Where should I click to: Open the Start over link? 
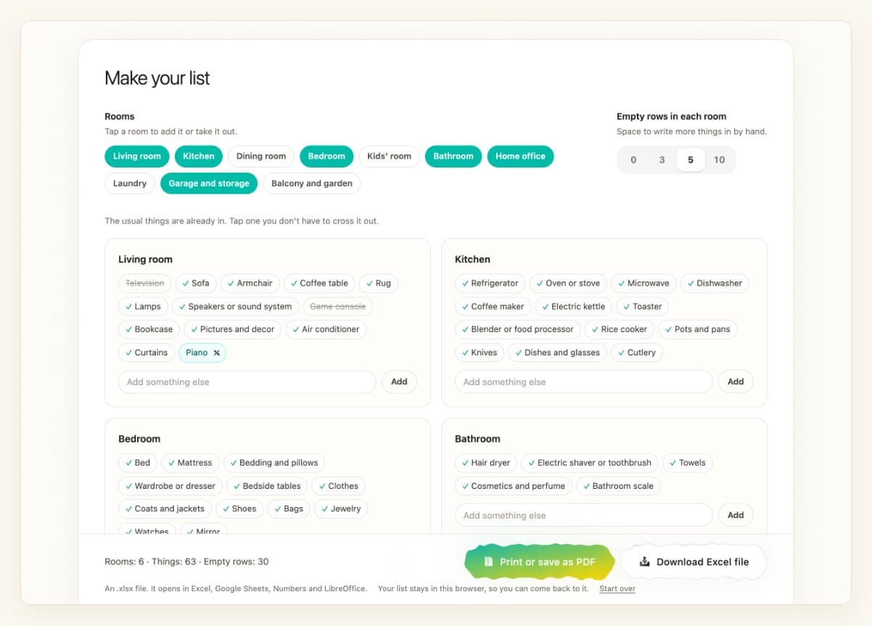click(x=617, y=588)
